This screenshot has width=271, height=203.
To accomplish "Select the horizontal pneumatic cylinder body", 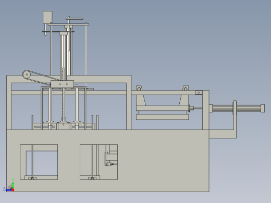I will click(237, 108).
